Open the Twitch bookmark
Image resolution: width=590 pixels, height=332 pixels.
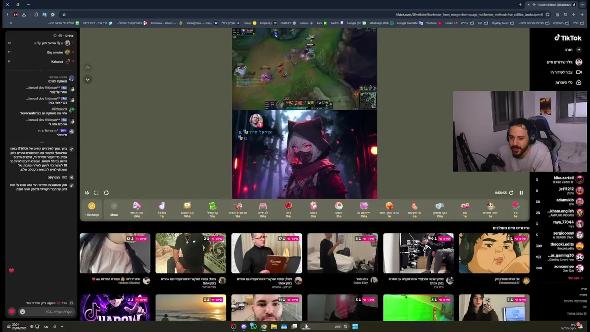click(336, 23)
